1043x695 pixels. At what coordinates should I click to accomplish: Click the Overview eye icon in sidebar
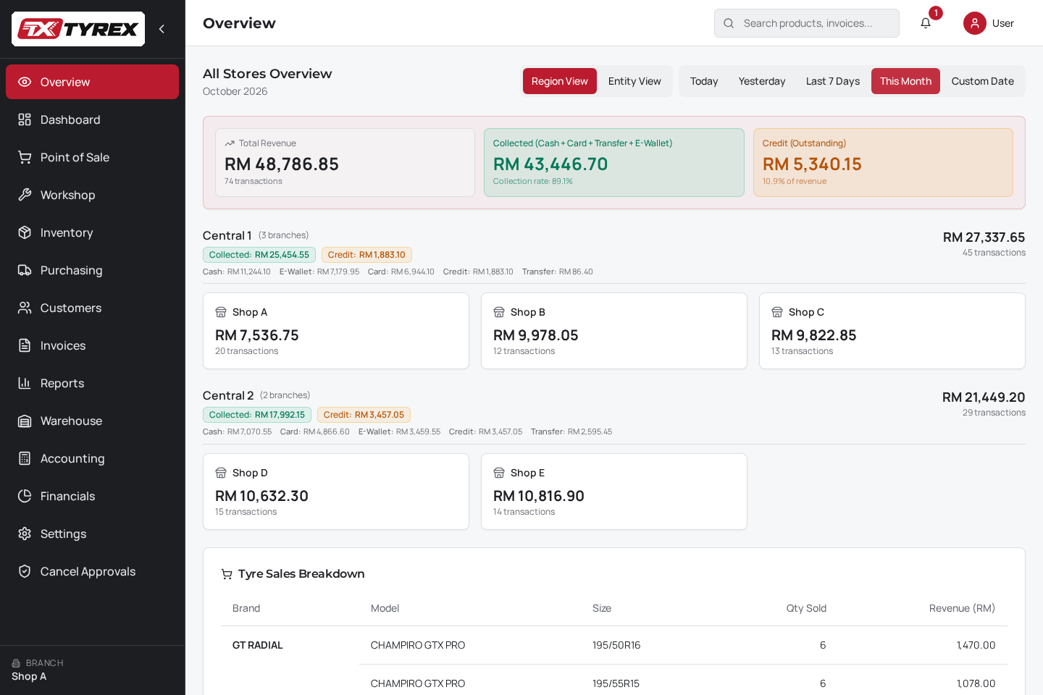(25, 82)
